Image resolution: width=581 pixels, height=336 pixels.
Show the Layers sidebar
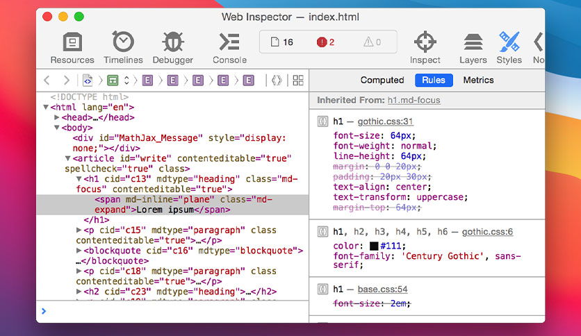(473, 48)
